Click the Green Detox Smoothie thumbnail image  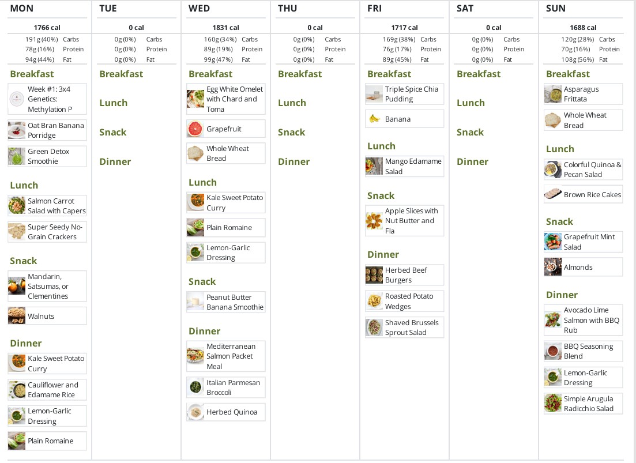[17, 156]
